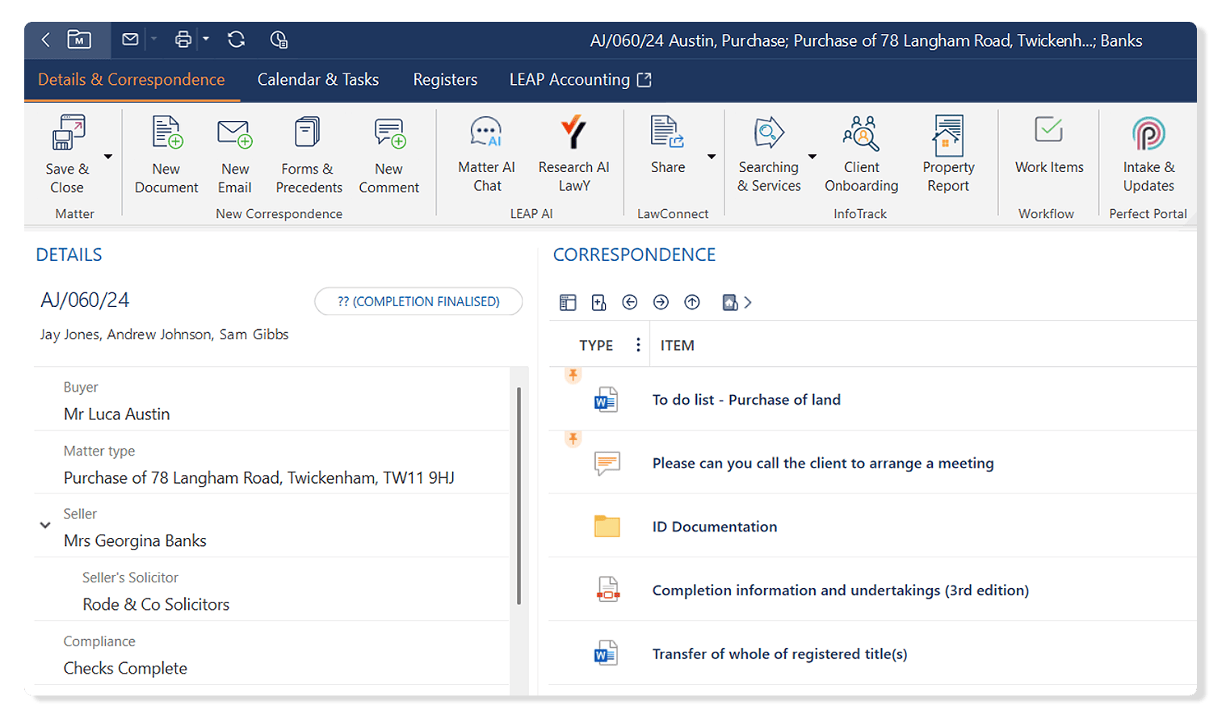Click the ITEM column header
The image size is (1226, 727).
click(x=678, y=346)
